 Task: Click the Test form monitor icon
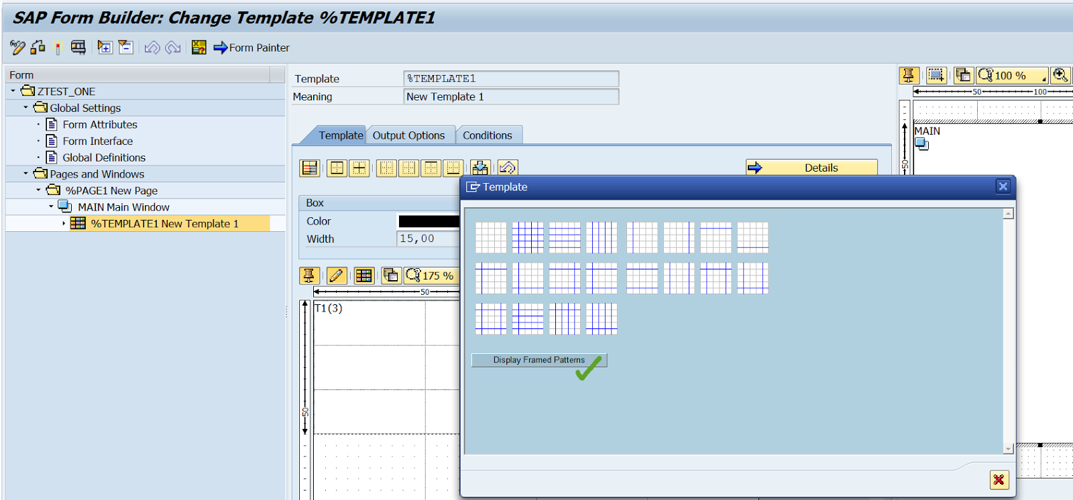tap(78, 48)
